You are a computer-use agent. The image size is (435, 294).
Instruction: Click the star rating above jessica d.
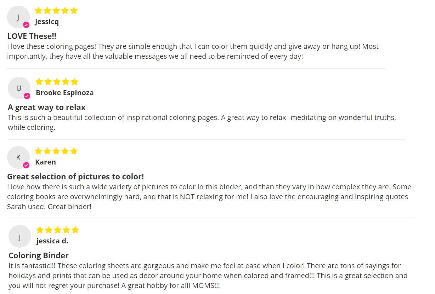[x=57, y=230]
